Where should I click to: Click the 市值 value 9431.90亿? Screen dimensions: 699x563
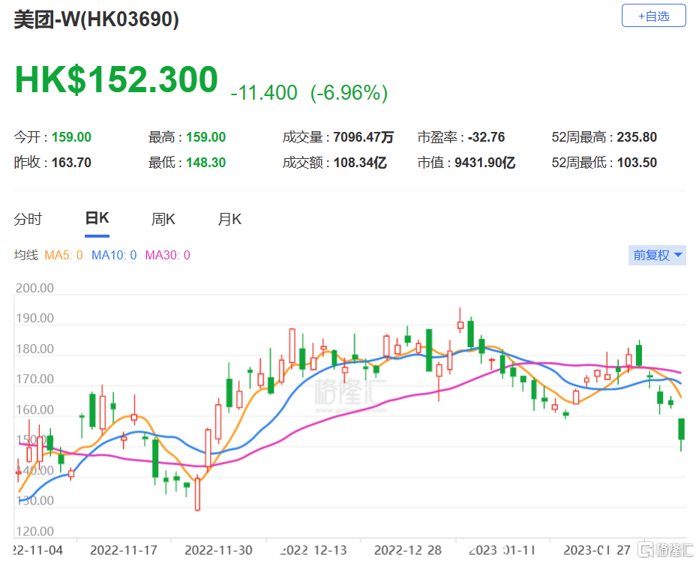click(x=485, y=162)
